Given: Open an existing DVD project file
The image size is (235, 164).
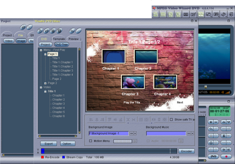Looking at the screenshot, I should pos(47,31).
